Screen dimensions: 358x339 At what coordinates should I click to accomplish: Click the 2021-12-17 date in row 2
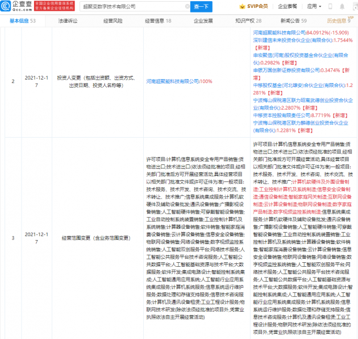[x=36, y=81]
